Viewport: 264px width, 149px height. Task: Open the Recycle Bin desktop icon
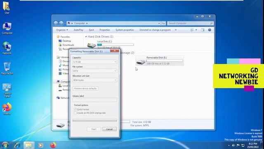click(7, 68)
